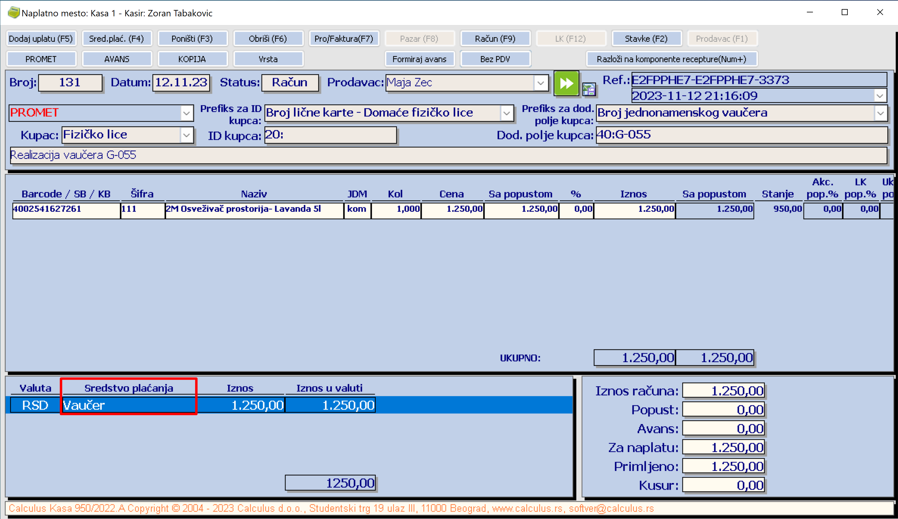Expand the reference date-time dropdown
Viewport: 898px width, 519px height.
click(880, 96)
